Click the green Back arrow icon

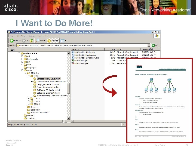tap(12, 41)
